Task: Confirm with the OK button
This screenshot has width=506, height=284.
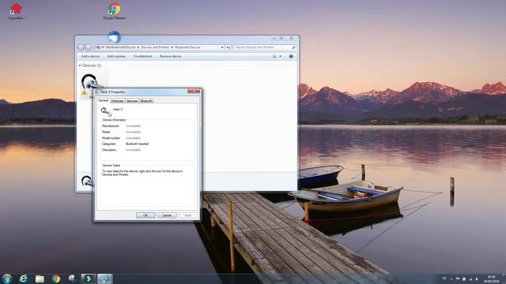Action: (145, 215)
